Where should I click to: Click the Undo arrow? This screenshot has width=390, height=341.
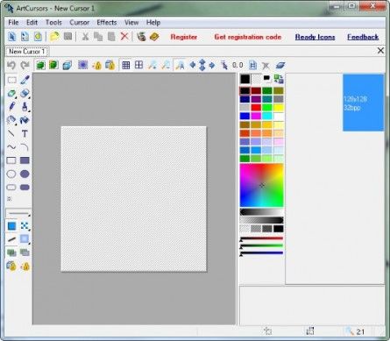[11, 65]
